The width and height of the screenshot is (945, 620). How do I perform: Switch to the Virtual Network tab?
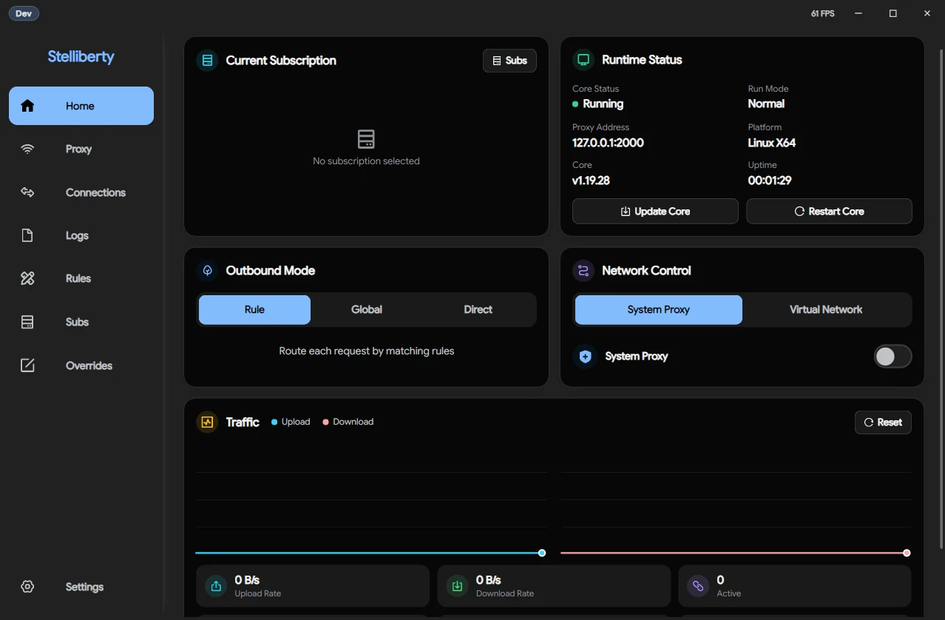826,309
